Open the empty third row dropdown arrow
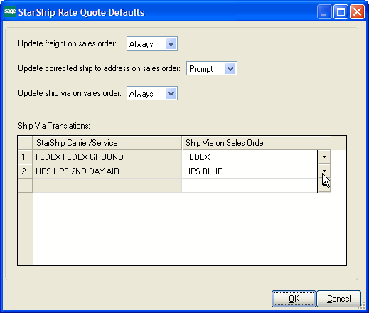The height and width of the screenshot is (313, 369). point(324,185)
